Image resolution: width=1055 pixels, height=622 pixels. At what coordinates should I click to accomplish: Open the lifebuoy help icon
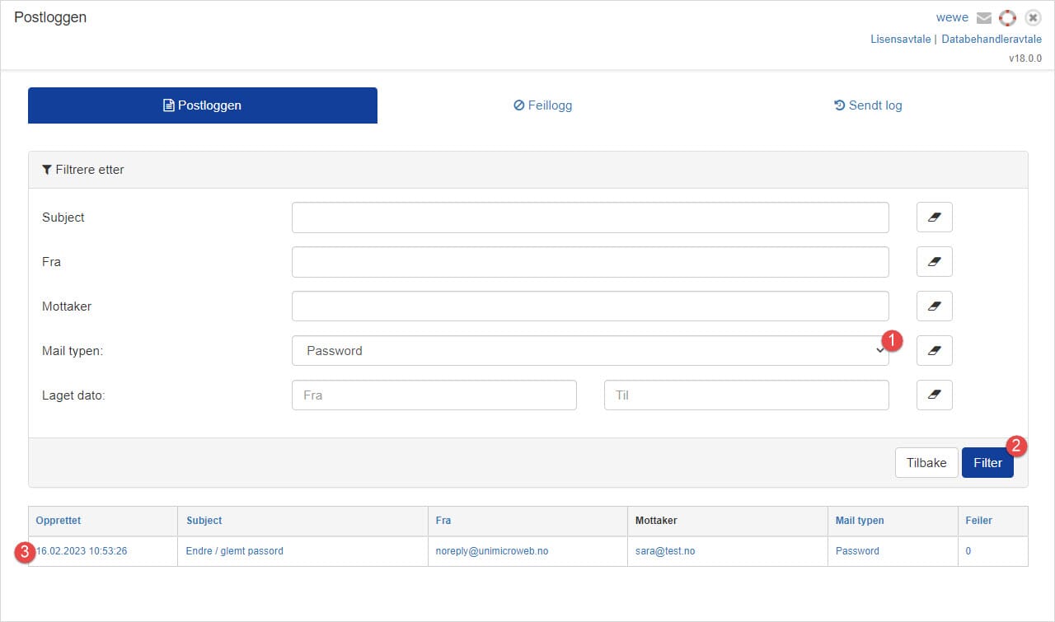(x=1007, y=18)
